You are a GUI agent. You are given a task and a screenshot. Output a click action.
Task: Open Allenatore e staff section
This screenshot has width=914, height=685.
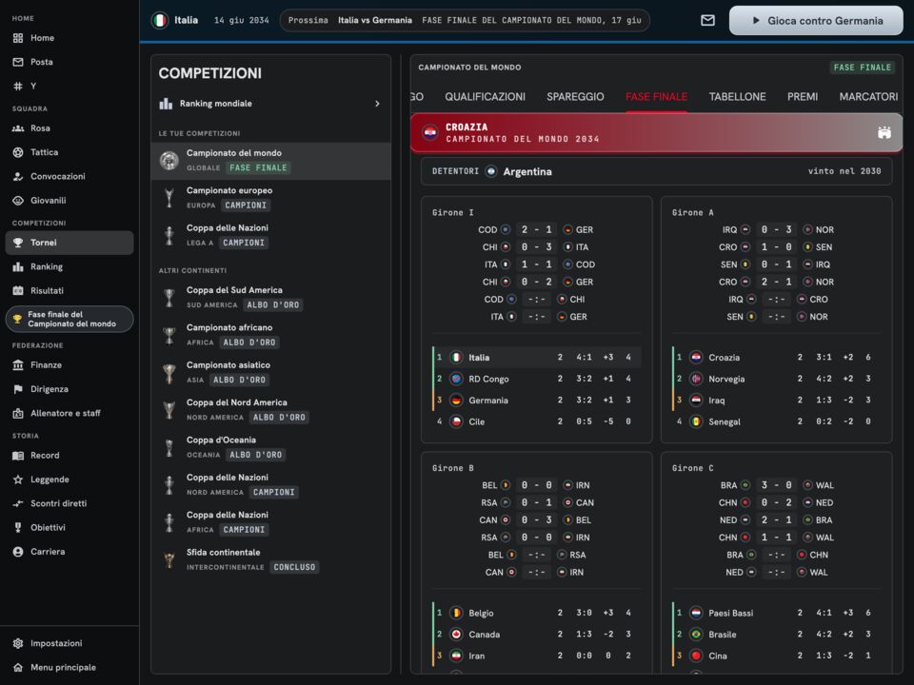(70, 413)
